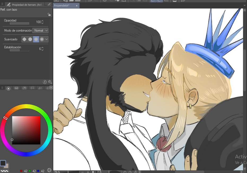
Task: Reset tool properties to initial settings
Action: [45, 82]
